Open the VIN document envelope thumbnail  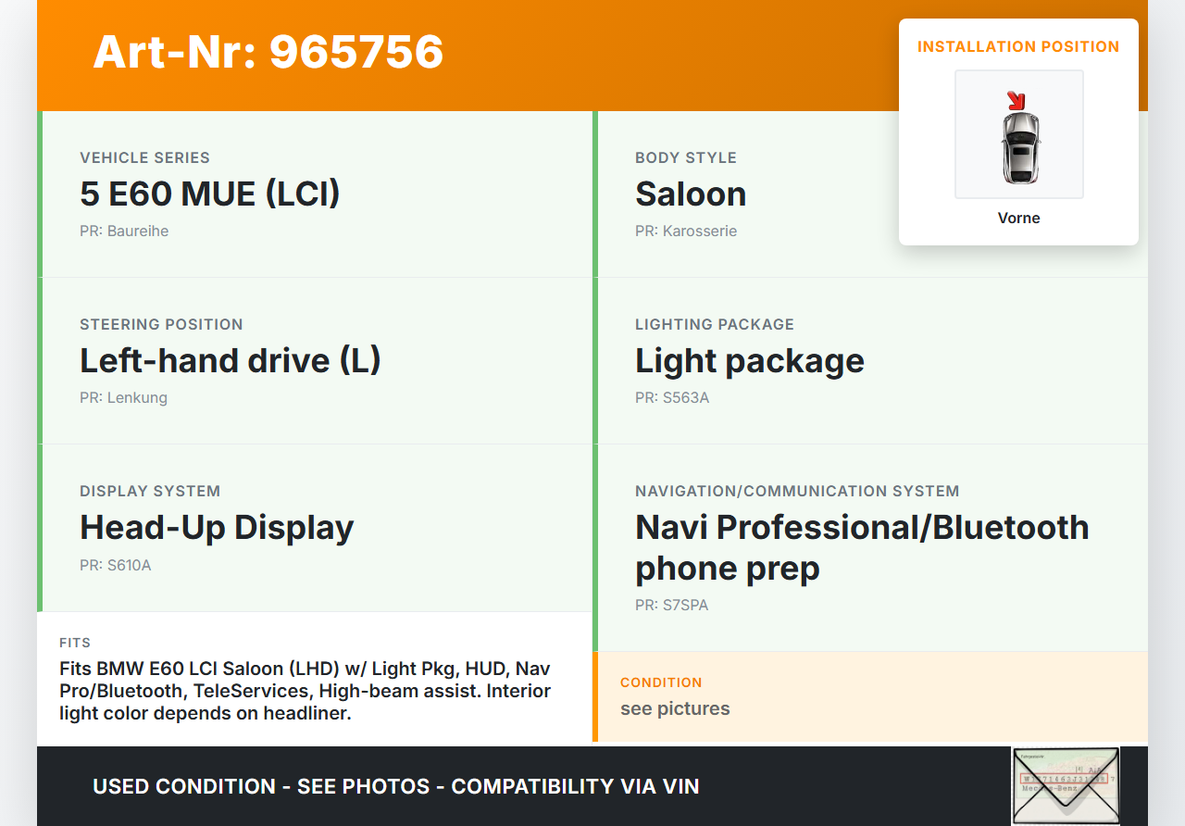1065,785
